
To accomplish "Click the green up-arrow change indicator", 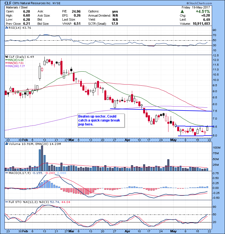I will (182, 12).
